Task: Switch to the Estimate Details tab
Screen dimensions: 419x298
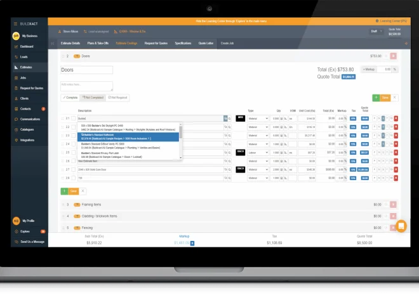Action: [70, 43]
